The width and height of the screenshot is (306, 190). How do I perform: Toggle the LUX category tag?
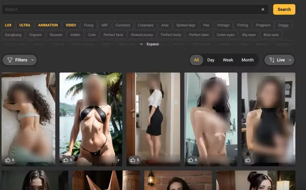point(8,25)
